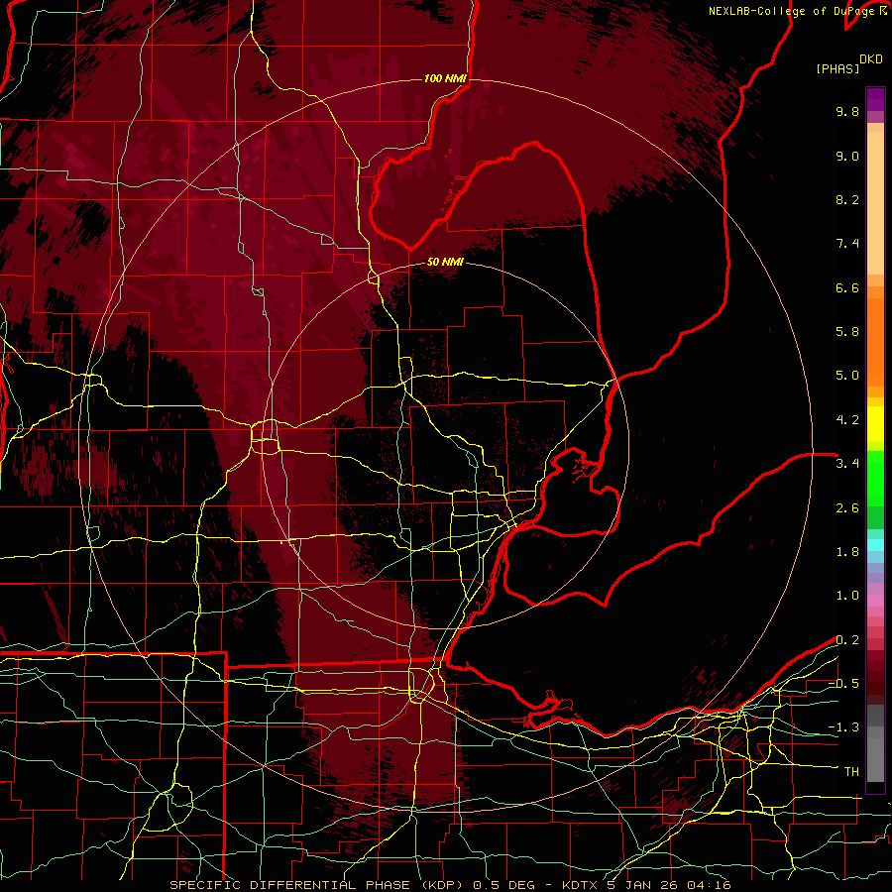
Task: Pick the purple band on color scale
Action: click(875, 99)
